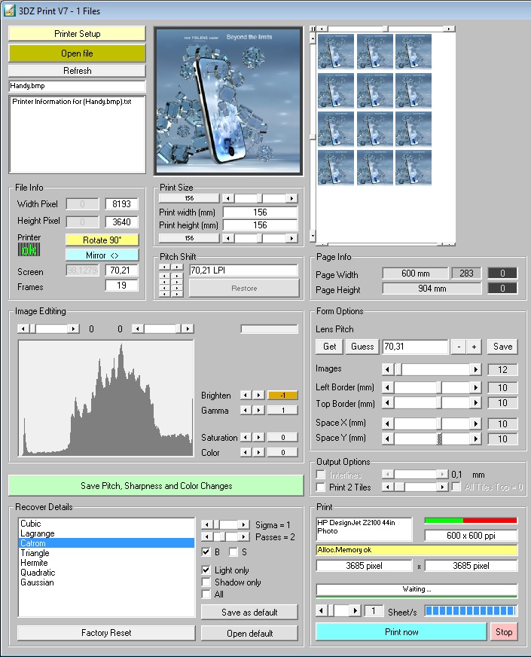Toggle the Print 2 Tiles checkbox

[x=322, y=487]
